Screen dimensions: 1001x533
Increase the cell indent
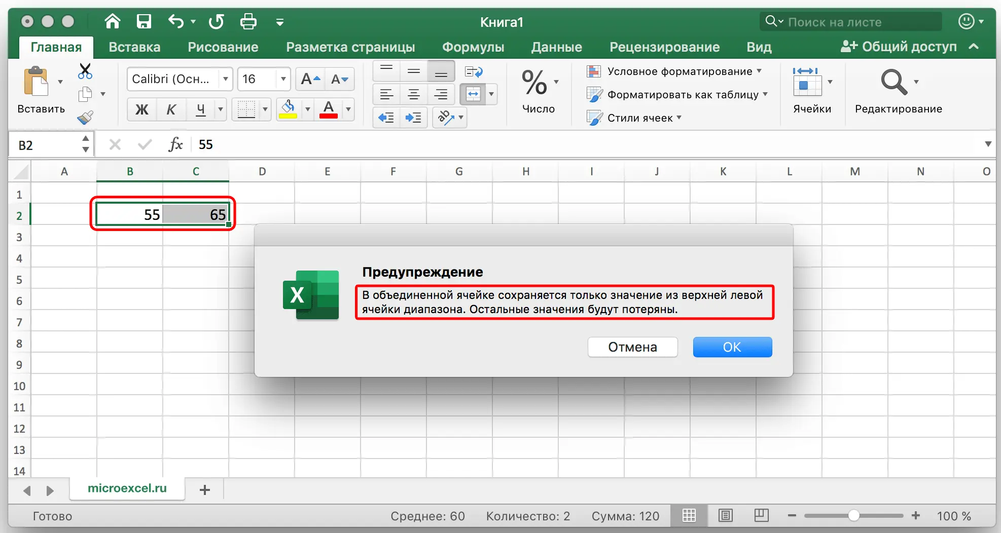[414, 118]
